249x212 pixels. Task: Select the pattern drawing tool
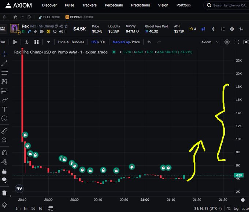coord(4,81)
